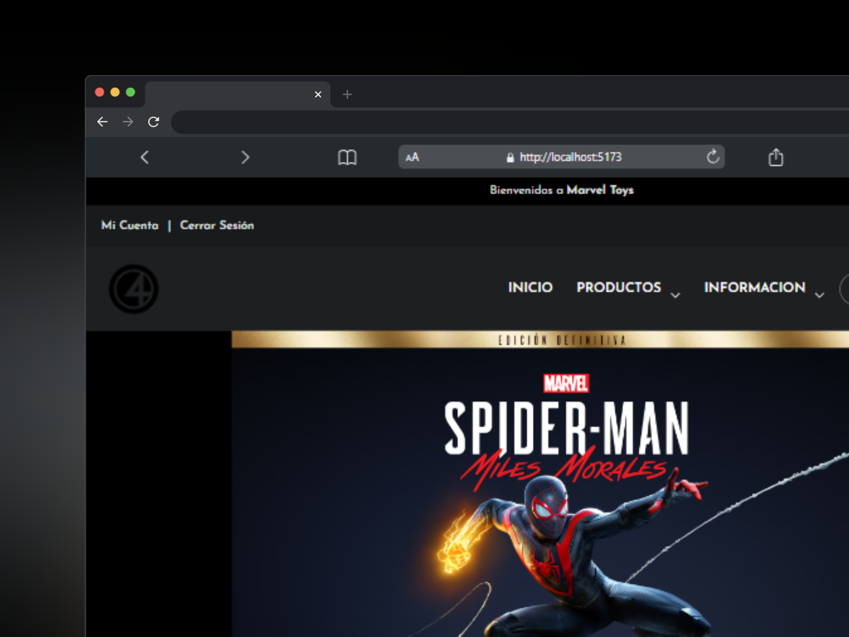
Task: Click the padlock icon beside URL
Action: (x=510, y=157)
